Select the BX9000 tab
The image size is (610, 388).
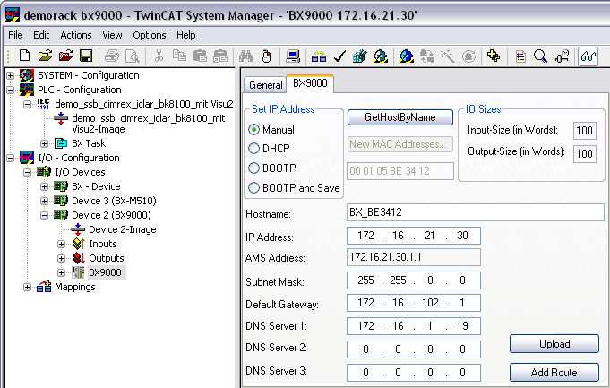coord(310,83)
